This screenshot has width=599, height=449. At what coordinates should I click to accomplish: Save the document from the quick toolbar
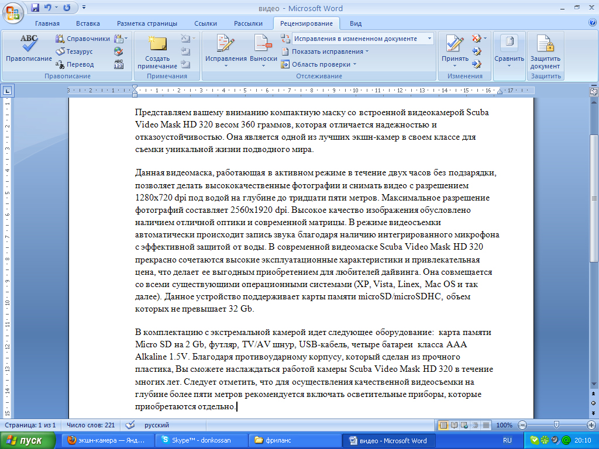click(35, 7)
